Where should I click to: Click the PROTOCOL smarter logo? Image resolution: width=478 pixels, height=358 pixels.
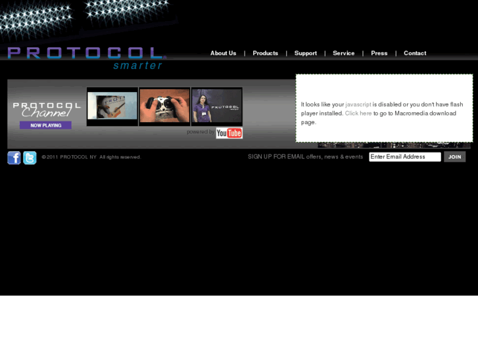[x=87, y=58]
